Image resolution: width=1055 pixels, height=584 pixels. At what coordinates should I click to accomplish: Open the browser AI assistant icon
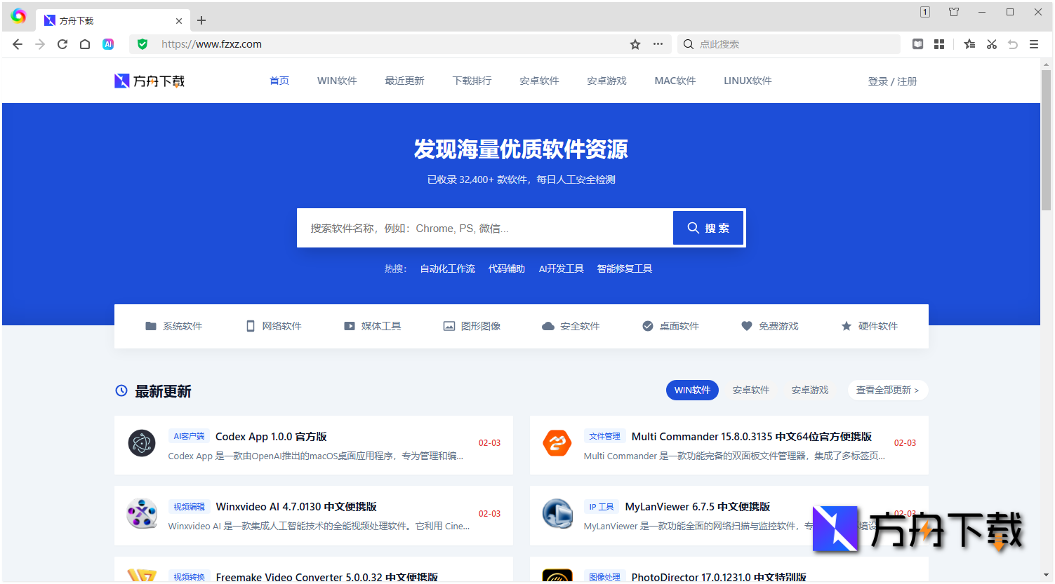pos(108,43)
